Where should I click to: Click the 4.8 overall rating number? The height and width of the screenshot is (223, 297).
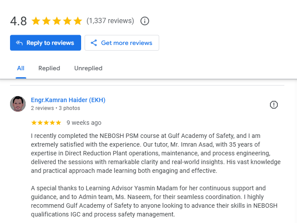pos(18,21)
